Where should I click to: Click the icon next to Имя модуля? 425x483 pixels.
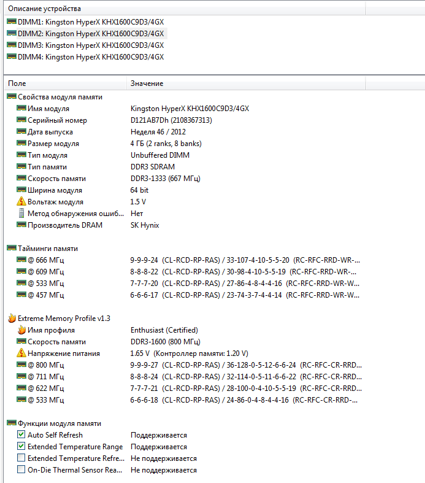click(21, 108)
